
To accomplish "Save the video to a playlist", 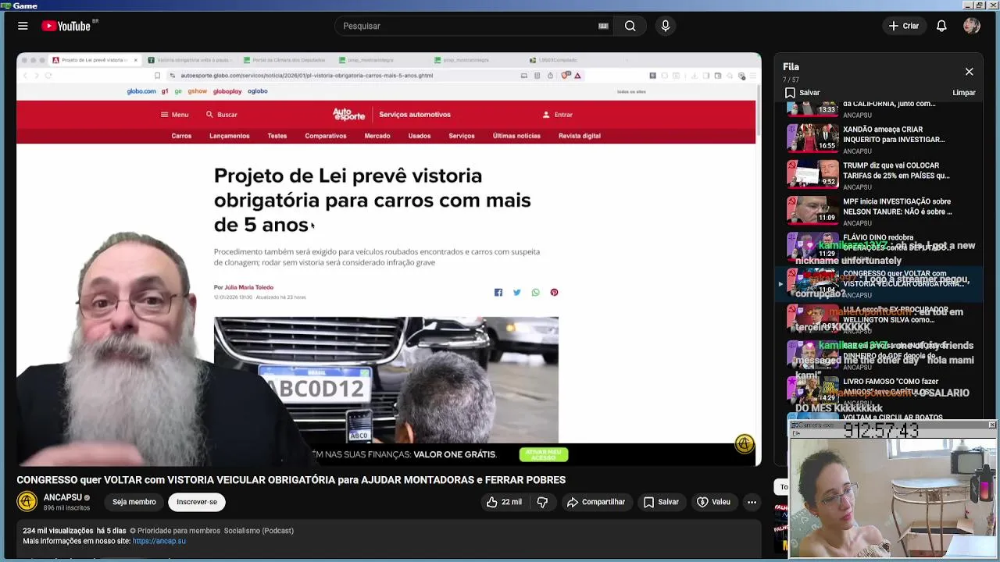I will (x=661, y=502).
